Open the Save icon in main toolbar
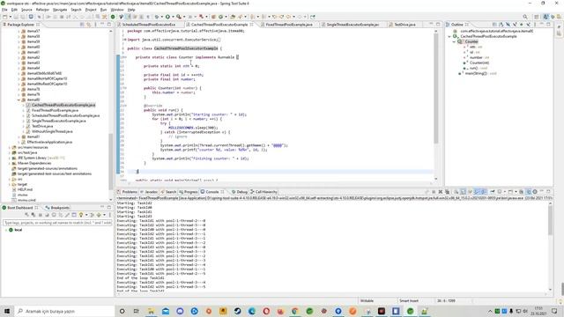The width and height of the screenshot is (564, 317). pos(16,17)
